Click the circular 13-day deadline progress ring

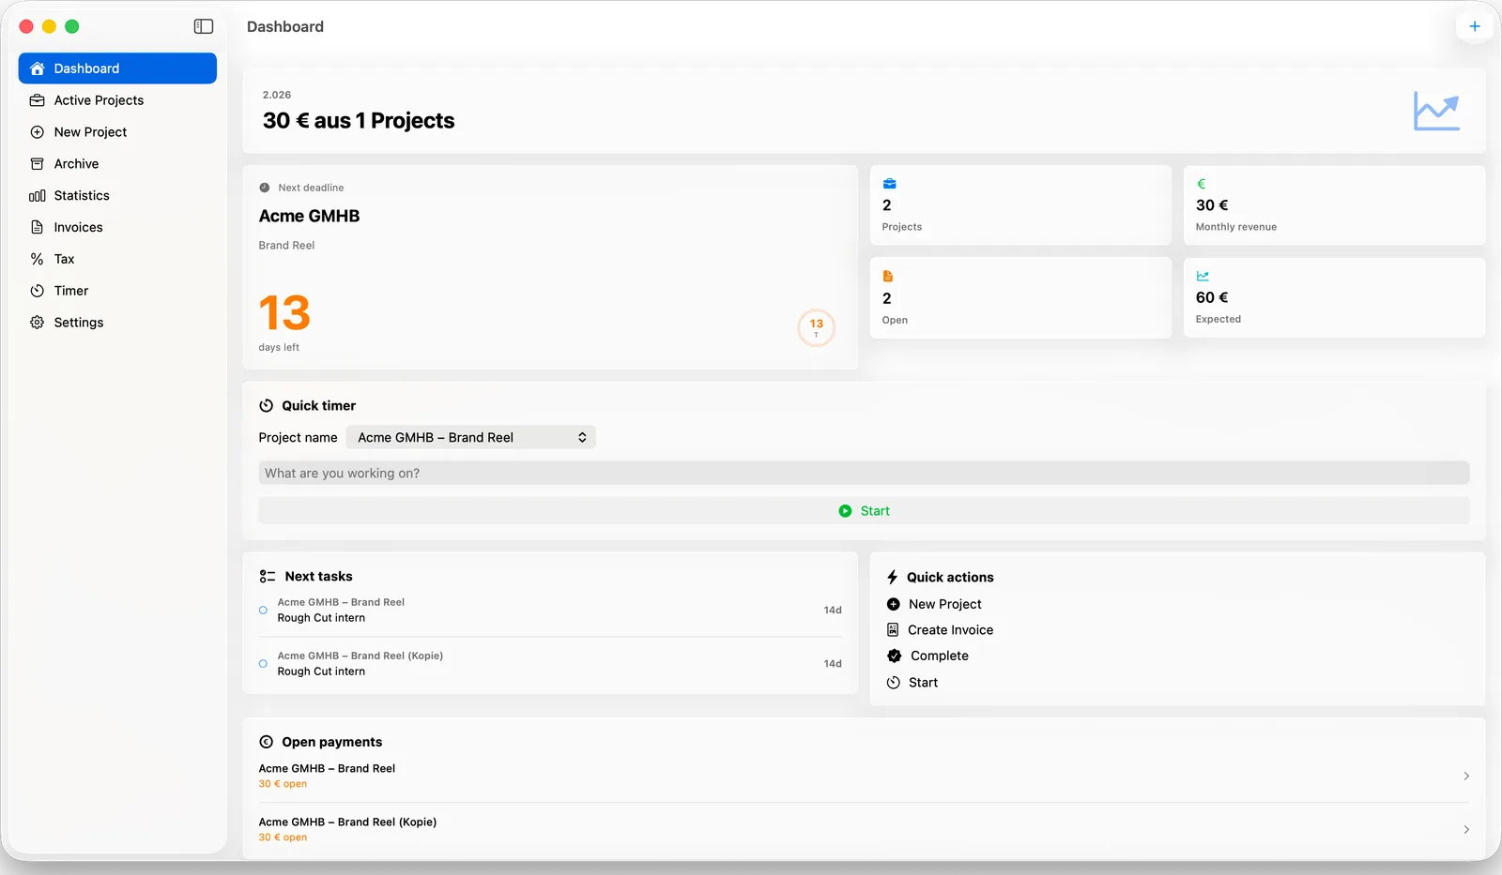pyautogui.click(x=817, y=327)
